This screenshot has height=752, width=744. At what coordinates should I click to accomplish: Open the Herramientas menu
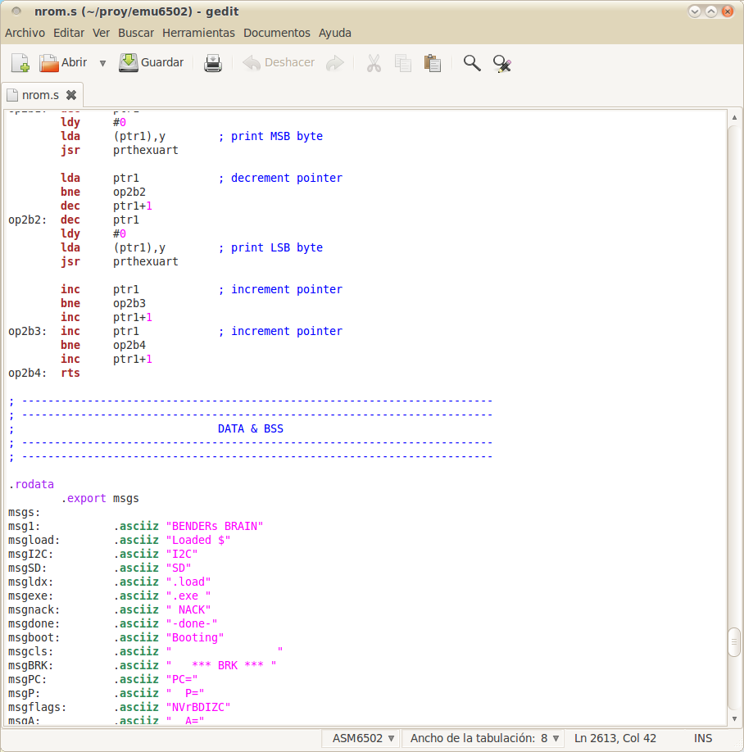coord(198,33)
